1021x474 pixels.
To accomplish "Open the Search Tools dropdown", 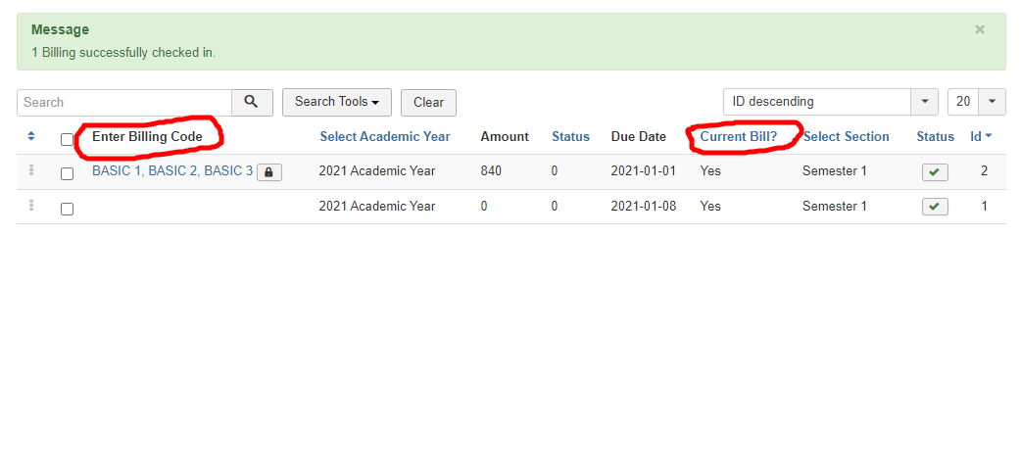I will click(337, 102).
